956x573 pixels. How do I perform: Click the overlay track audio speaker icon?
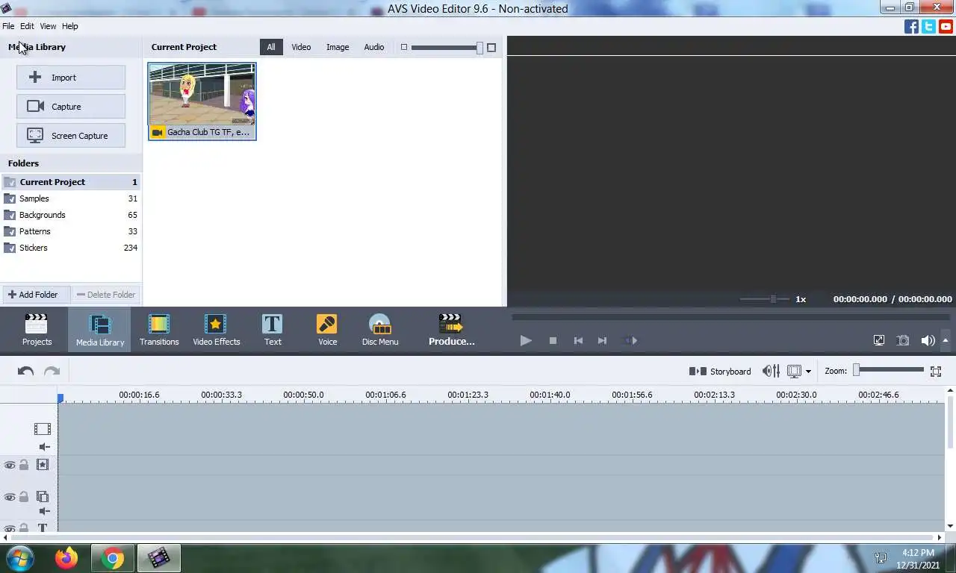pos(45,511)
